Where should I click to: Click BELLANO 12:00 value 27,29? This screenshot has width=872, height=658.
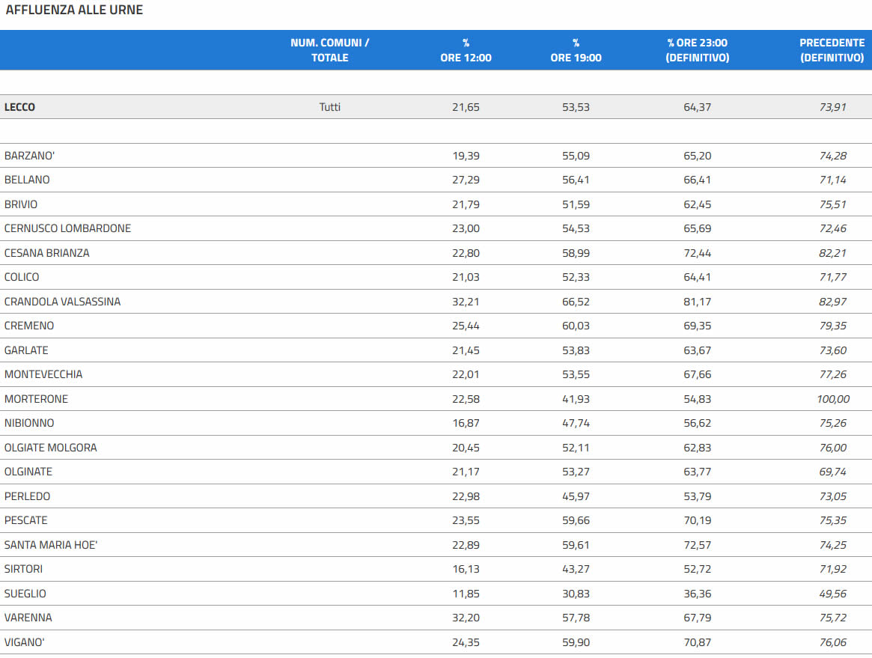click(466, 180)
